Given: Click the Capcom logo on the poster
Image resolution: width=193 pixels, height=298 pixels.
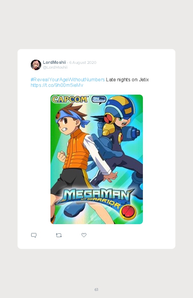Looking at the screenshot, I should pos(70,99).
